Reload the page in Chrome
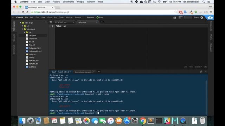The width and height of the screenshot is (225, 126). (x=23, y=12)
